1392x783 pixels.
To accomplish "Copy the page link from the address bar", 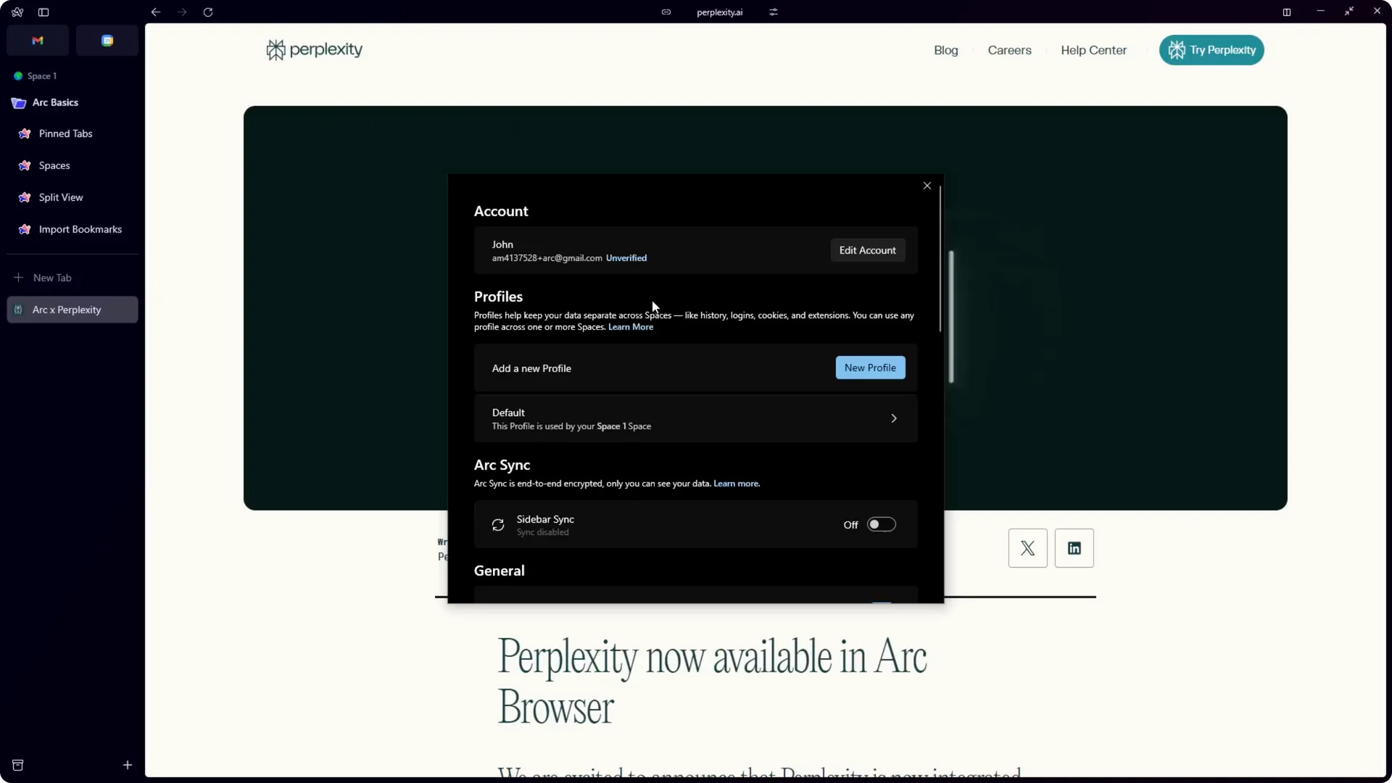I will pos(666,12).
